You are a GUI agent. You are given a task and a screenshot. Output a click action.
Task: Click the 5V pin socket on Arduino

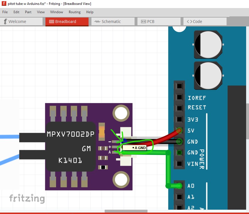click(x=179, y=130)
